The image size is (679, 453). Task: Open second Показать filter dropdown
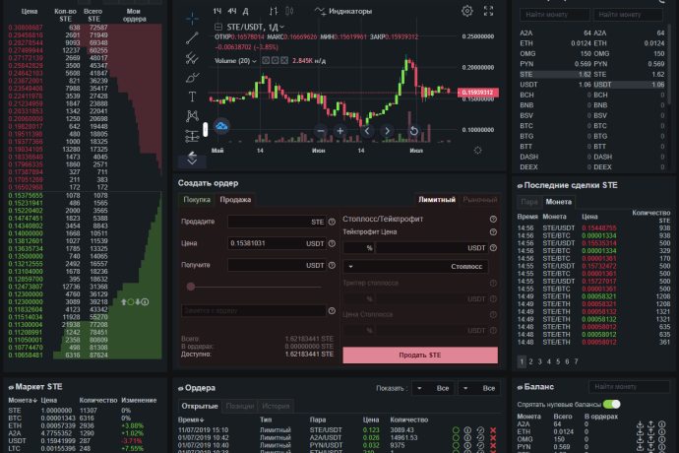[479, 388]
